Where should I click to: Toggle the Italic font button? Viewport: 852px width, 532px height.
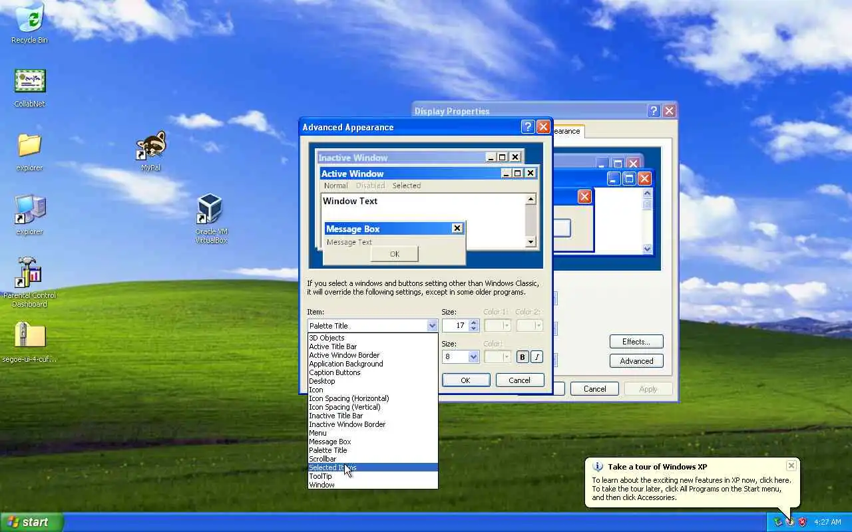[536, 357]
